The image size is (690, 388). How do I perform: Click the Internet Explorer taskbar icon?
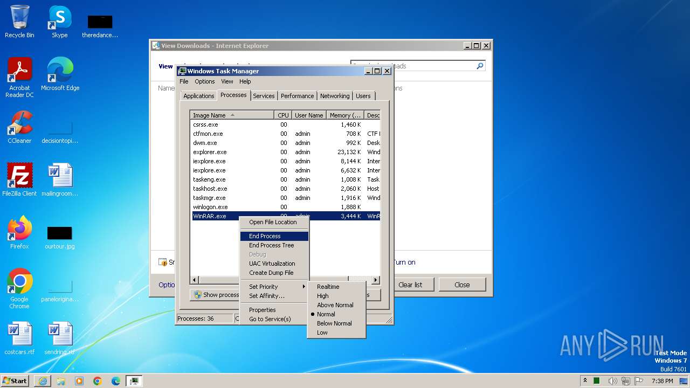point(43,381)
